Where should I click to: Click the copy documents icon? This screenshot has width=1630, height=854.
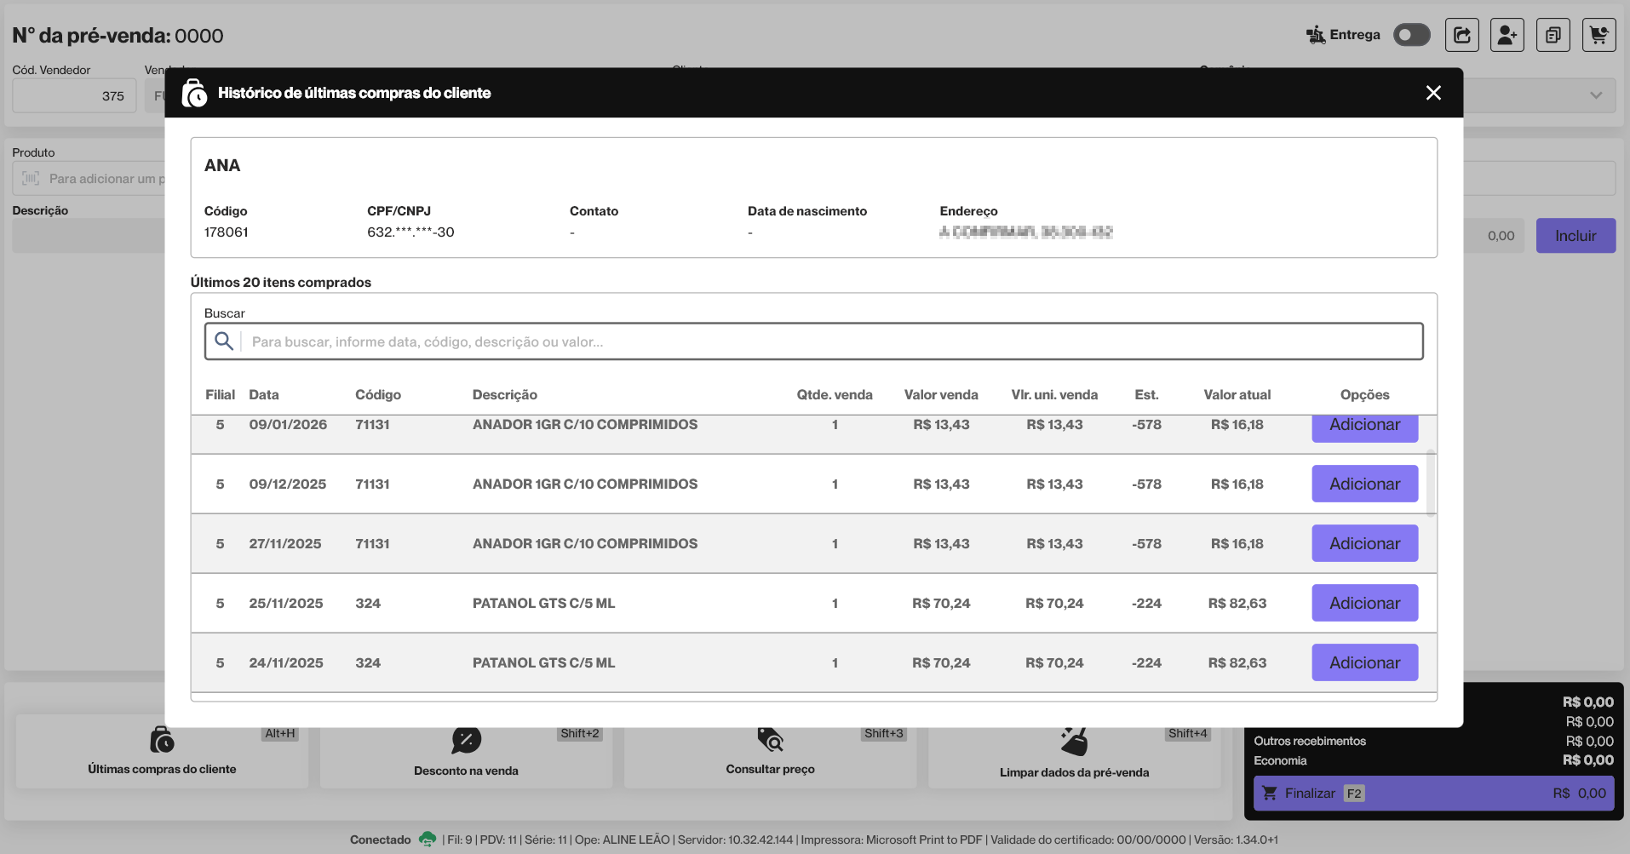click(x=1553, y=35)
